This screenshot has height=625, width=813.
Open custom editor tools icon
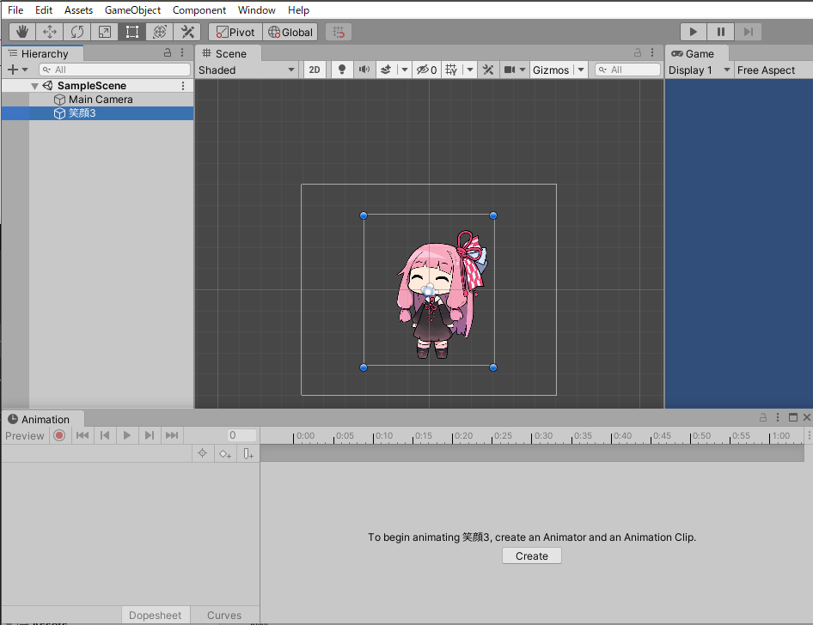tap(187, 32)
